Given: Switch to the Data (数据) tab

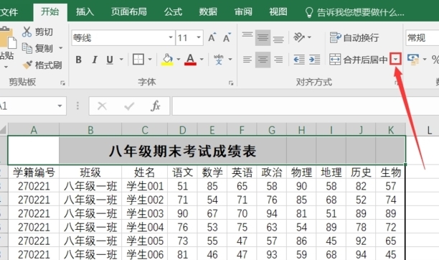Looking at the screenshot, I should (208, 11).
